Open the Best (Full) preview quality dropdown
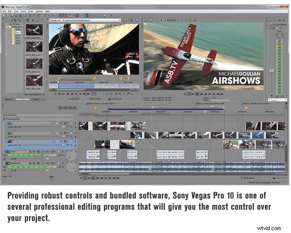Screen dimensions: 291x233 (178, 20)
